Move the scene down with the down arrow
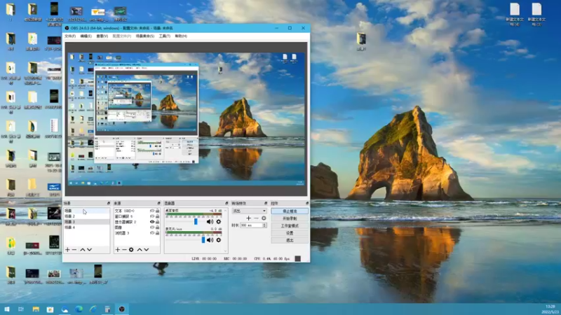The height and width of the screenshot is (315, 561). tap(90, 250)
